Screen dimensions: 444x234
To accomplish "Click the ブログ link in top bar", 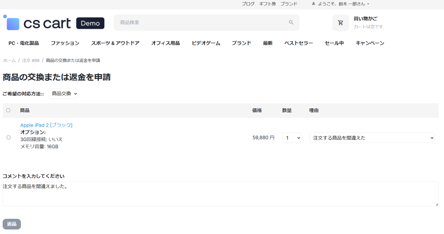I will click(x=248, y=4).
